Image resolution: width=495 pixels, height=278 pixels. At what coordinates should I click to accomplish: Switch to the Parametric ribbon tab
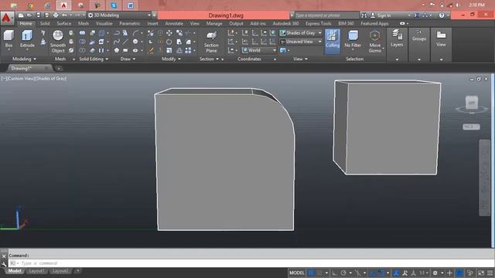(129, 23)
